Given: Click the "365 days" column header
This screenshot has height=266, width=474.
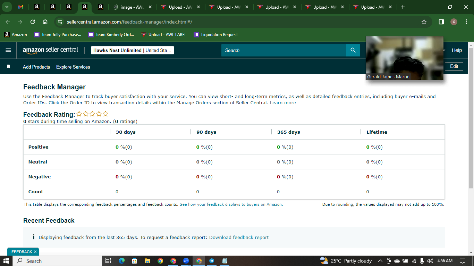Looking at the screenshot, I should (x=289, y=132).
